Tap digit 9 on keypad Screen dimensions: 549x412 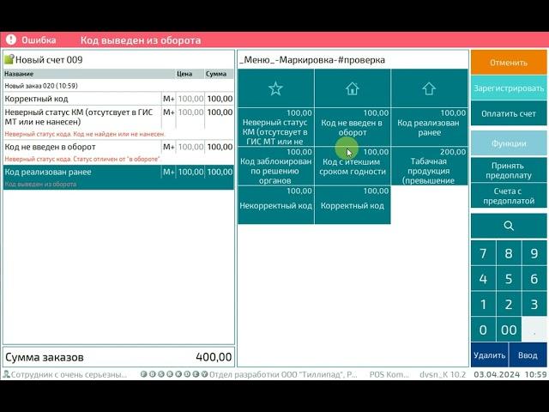tap(534, 253)
